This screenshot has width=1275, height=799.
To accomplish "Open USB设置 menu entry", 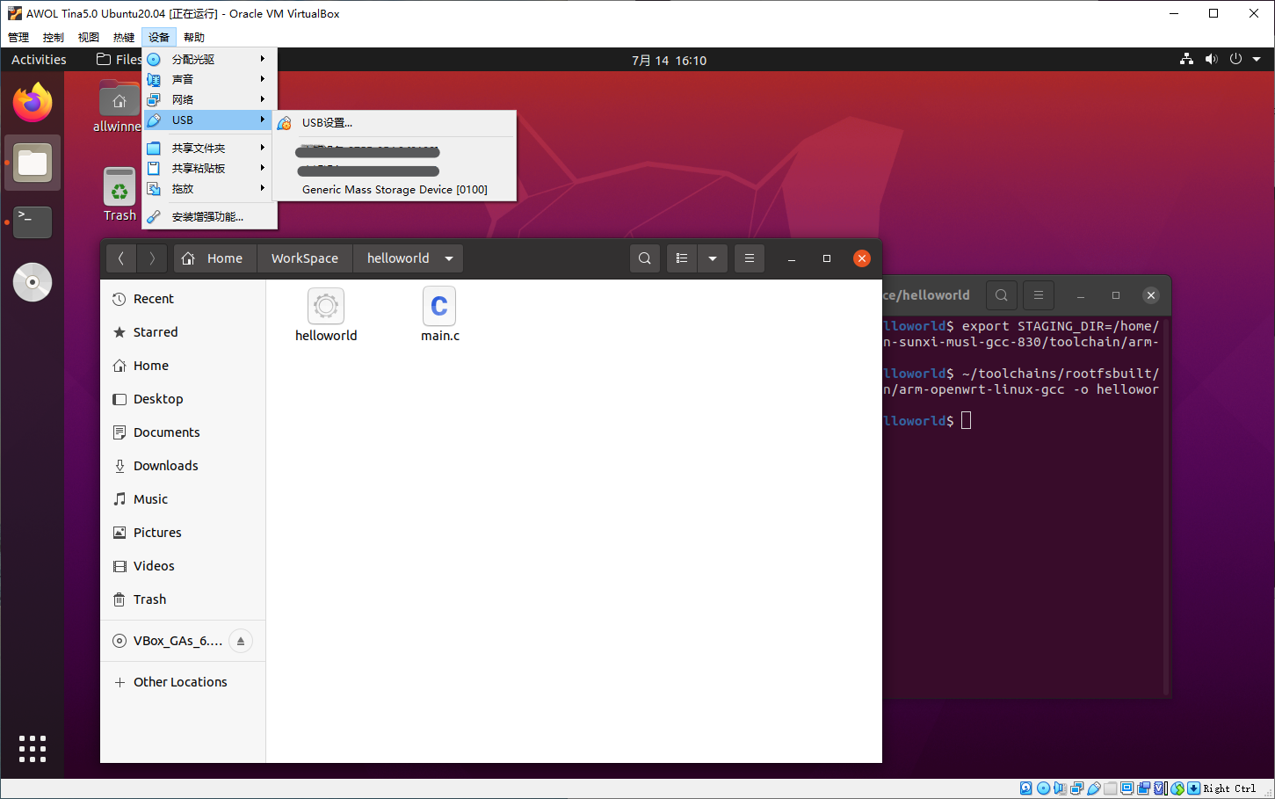I will [x=327, y=123].
